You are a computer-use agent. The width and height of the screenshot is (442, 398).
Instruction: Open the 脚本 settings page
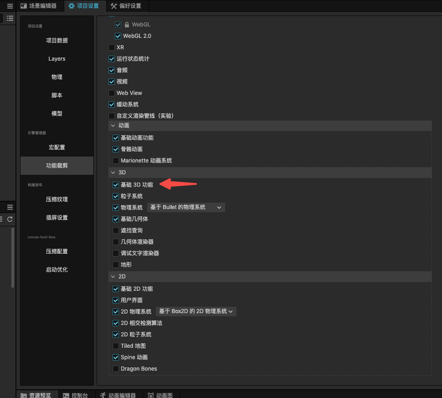click(x=57, y=95)
